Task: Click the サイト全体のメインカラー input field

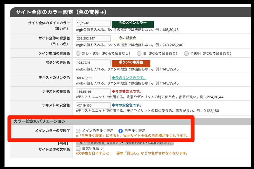Action: (x=93, y=23)
